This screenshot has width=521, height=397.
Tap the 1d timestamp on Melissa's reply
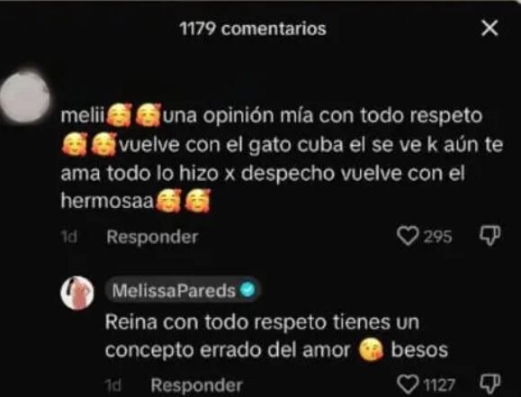(113, 385)
